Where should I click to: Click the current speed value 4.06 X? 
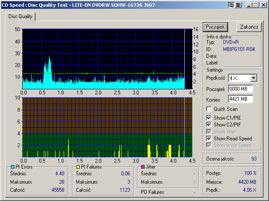[250, 190]
